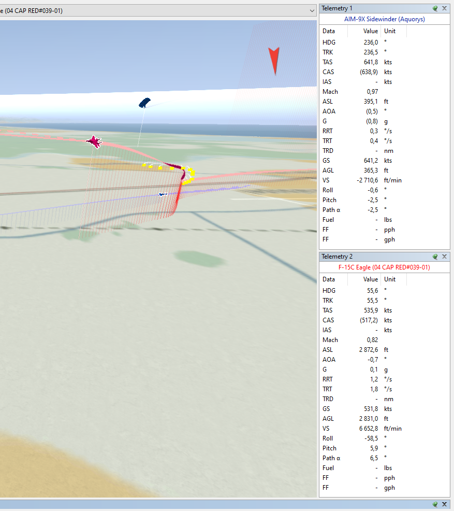Select the IAS row in Telemetry 2
454x511 pixels.
(384, 330)
